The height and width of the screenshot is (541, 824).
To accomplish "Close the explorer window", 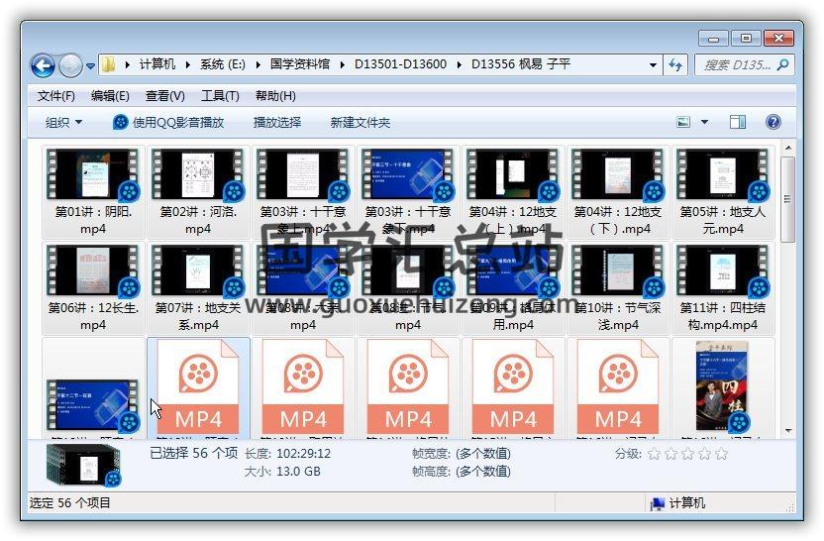I will (x=778, y=39).
